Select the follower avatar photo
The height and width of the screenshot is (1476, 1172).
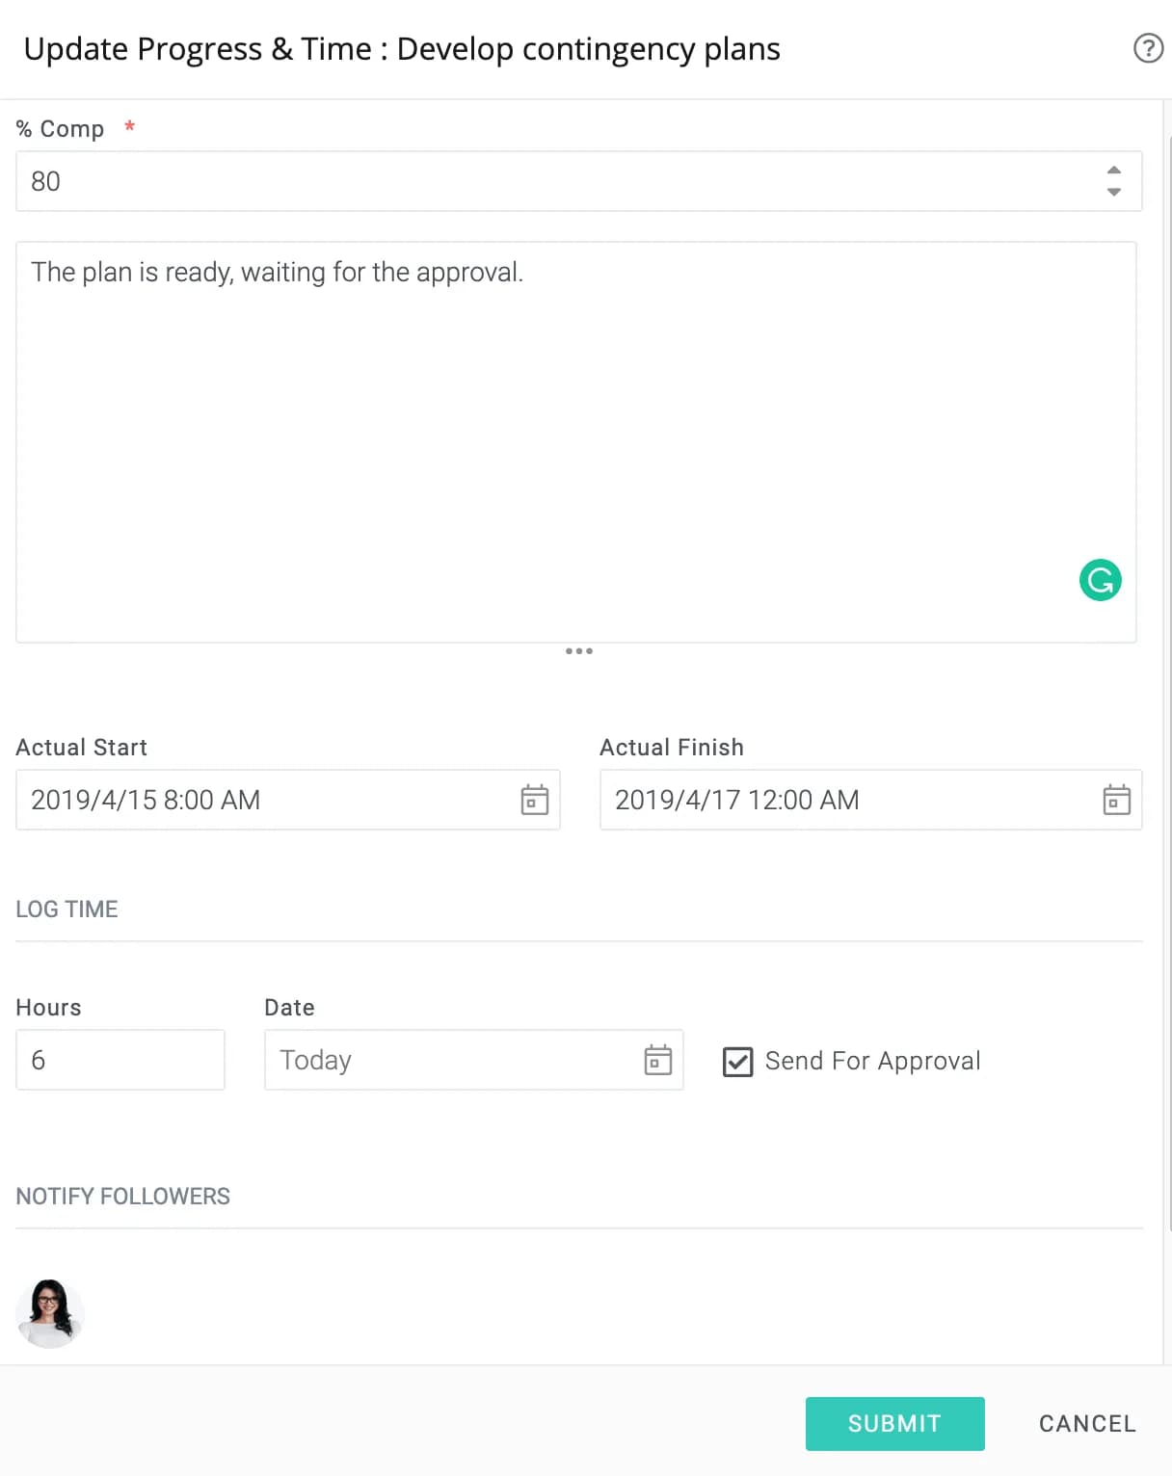pyautogui.click(x=50, y=1313)
